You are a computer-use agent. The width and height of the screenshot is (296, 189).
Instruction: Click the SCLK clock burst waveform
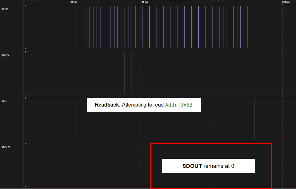(x=163, y=27)
